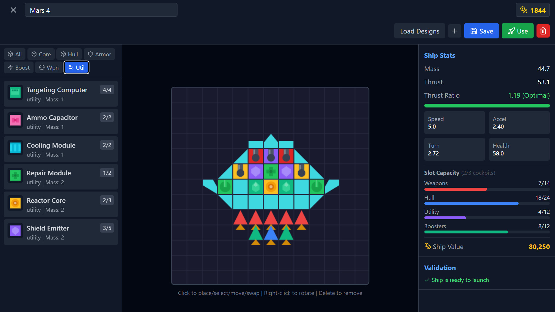
Task: Switch to the Core tab
Action: coord(41,54)
